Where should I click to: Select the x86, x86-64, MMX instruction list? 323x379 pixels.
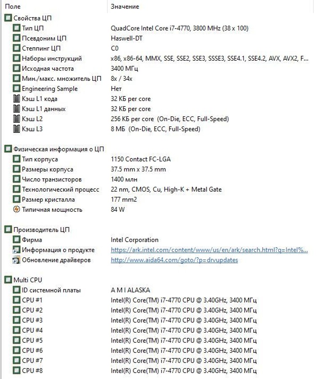(x=209, y=59)
